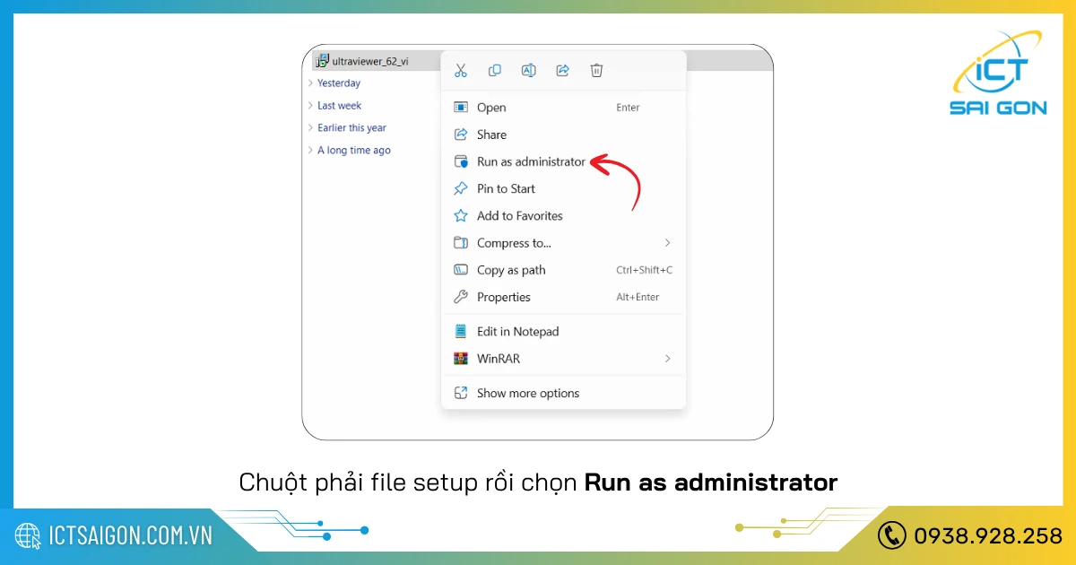Image resolution: width=1076 pixels, height=565 pixels.
Task: Click the shield icon beside Run as administrator
Action: 461,161
